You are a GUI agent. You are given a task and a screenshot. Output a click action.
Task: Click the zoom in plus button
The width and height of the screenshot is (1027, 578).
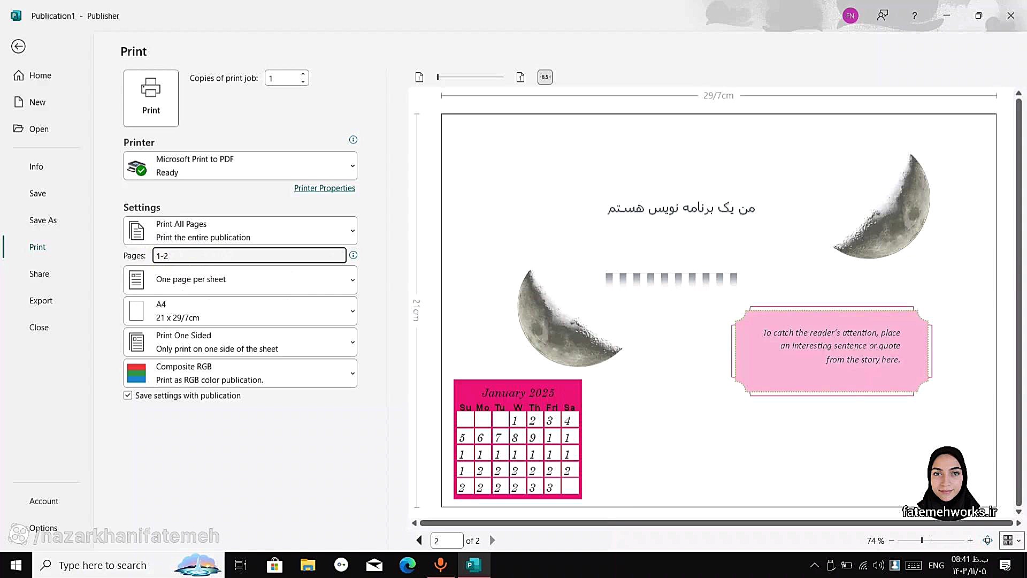tap(970, 541)
